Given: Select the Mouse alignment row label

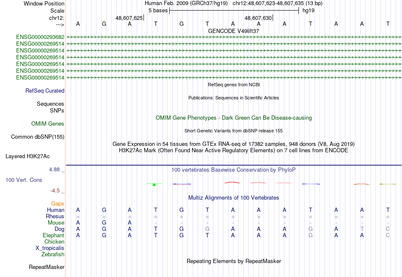Looking at the screenshot, I should coord(56,223).
